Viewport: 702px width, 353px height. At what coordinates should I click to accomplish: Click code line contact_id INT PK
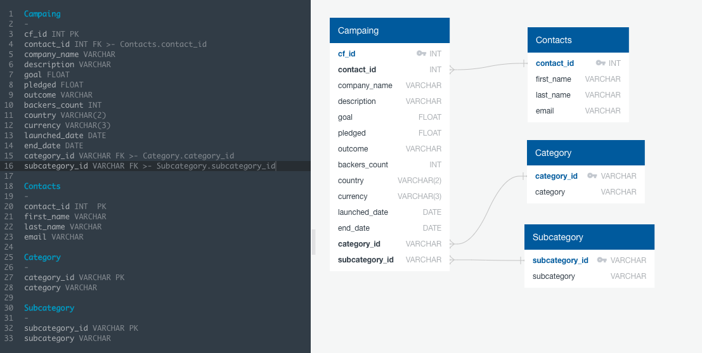pos(65,206)
